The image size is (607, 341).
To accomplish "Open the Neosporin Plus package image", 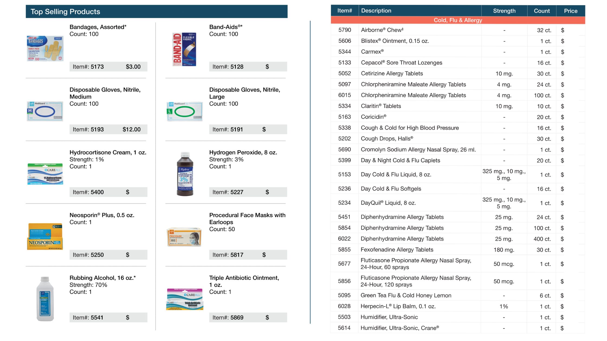I will point(45,236).
